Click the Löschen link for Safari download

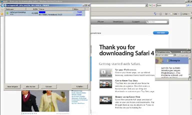coord(79,14)
